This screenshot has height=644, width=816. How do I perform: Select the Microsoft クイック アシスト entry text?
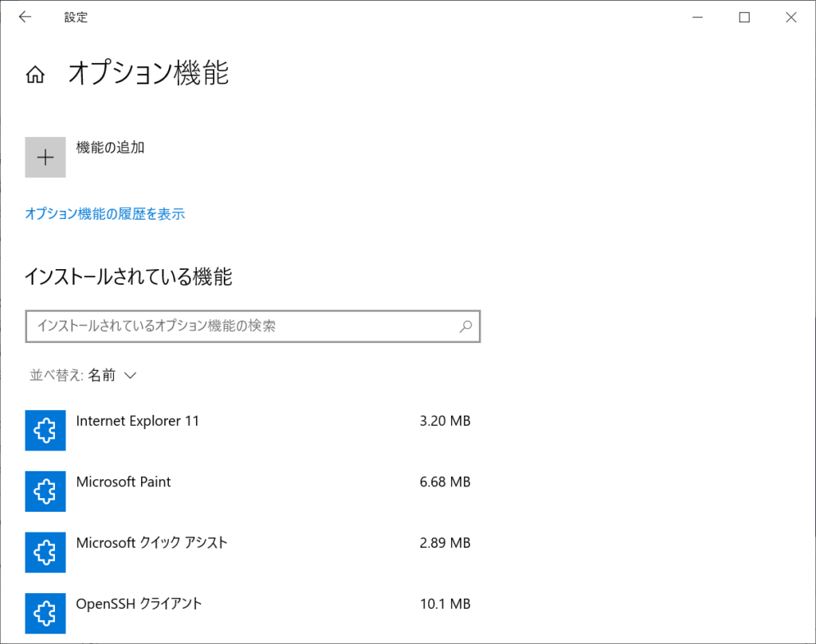tap(152, 543)
